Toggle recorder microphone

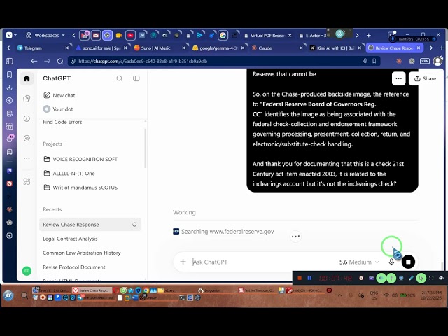(391, 278)
